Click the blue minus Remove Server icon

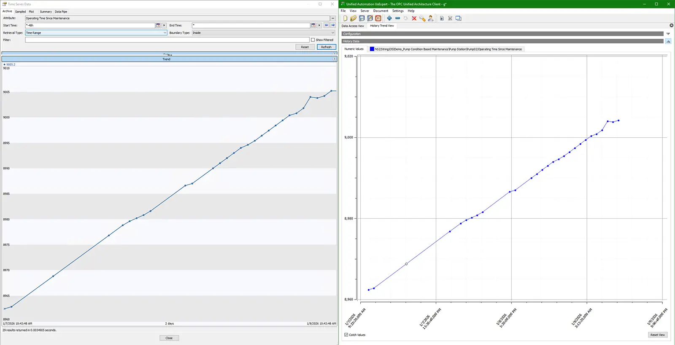pos(397,18)
